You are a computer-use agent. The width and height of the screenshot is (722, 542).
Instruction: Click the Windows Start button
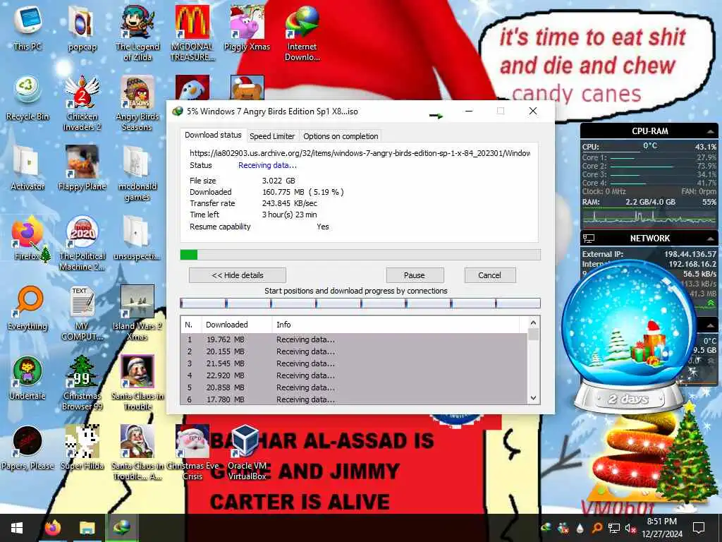tap(17, 528)
